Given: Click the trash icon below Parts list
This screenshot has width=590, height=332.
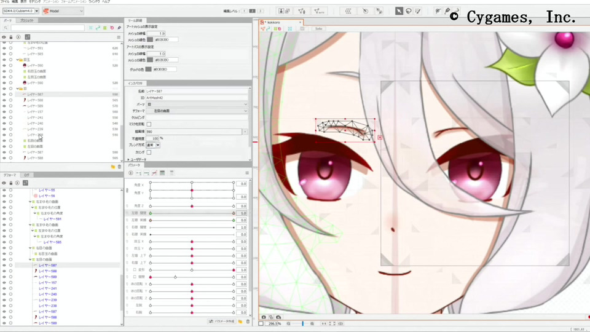Looking at the screenshot, I should pos(120,167).
